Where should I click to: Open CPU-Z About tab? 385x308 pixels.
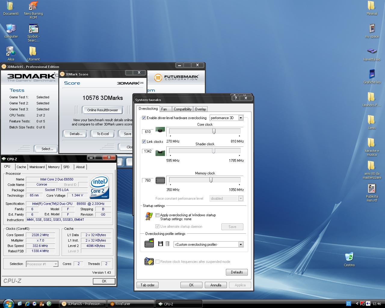[80, 167]
